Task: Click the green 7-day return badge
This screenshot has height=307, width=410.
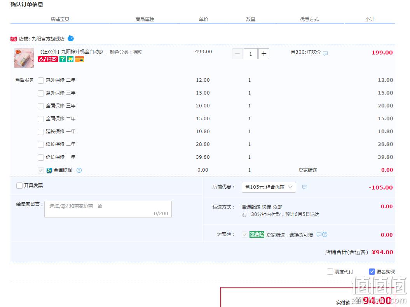Action: tap(63, 59)
